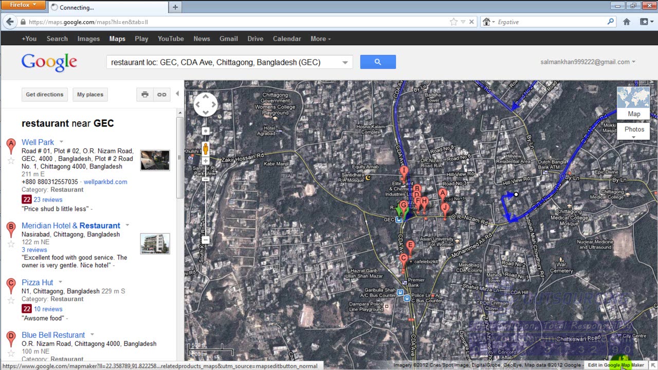Image resolution: width=658 pixels, height=370 pixels.
Task: Expand Pizza Hut options arrow
Action: pos(60,282)
